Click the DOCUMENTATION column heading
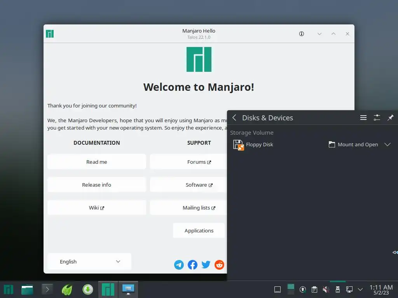This screenshot has height=298, width=398. [x=97, y=143]
